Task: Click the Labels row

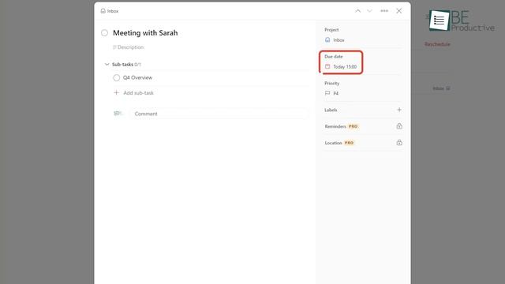Action: tap(363, 110)
